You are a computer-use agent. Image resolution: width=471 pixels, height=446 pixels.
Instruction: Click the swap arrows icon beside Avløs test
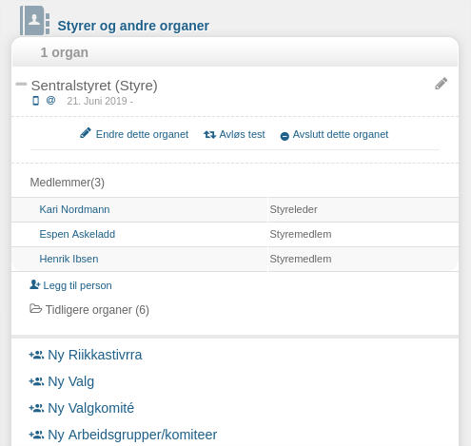pyautogui.click(x=209, y=135)
